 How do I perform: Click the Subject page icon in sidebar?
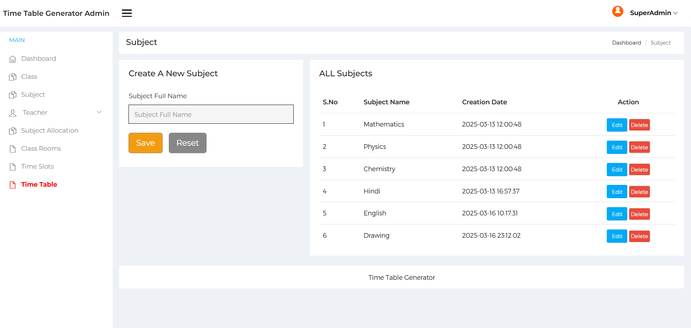[13, 94]
